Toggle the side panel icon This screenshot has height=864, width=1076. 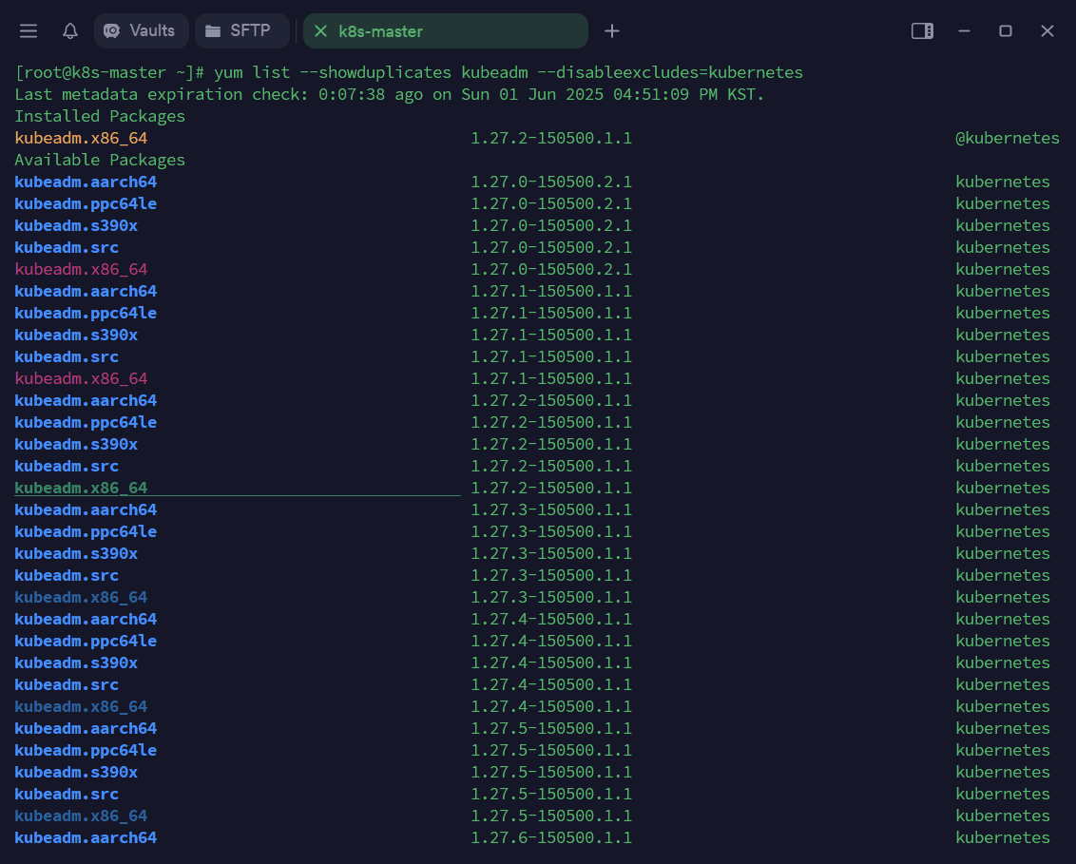pyautogui.click(x=922, y=30)
